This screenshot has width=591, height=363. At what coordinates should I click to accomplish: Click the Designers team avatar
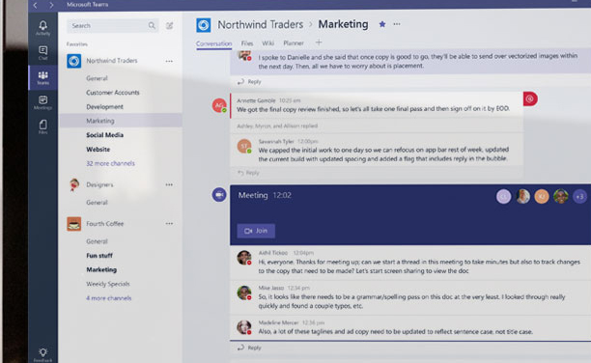tap(73, 184)
